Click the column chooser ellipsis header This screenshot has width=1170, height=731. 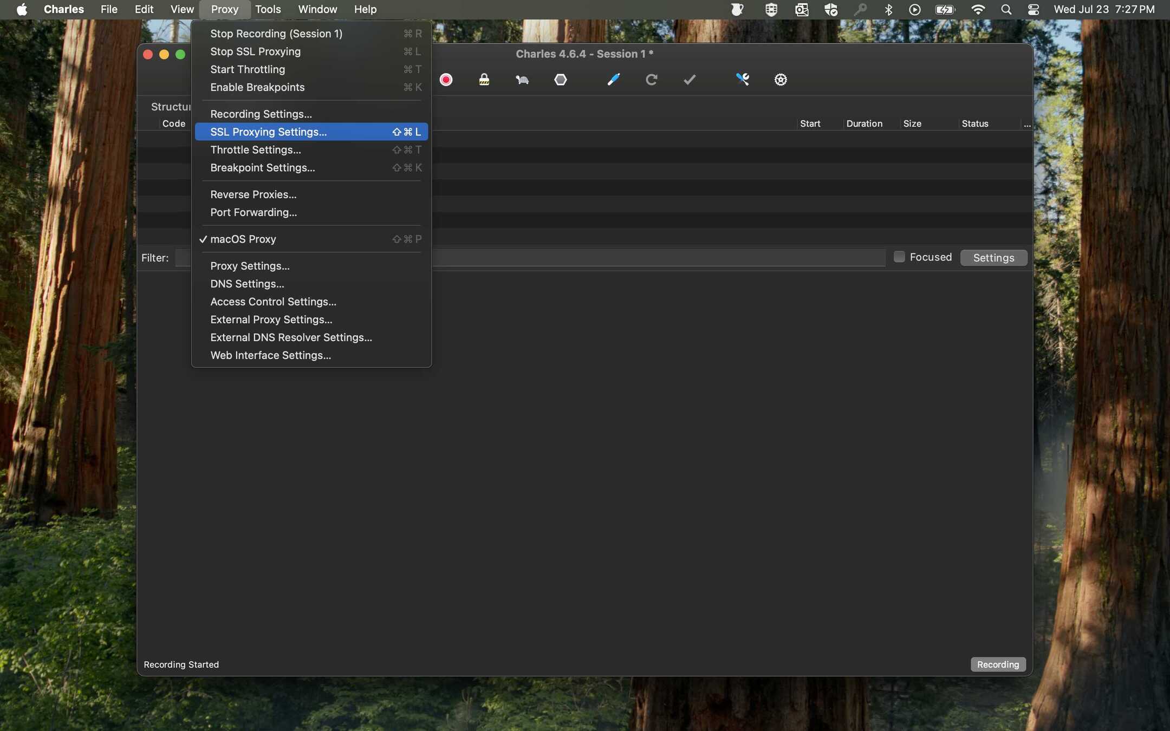point(1027,124)
